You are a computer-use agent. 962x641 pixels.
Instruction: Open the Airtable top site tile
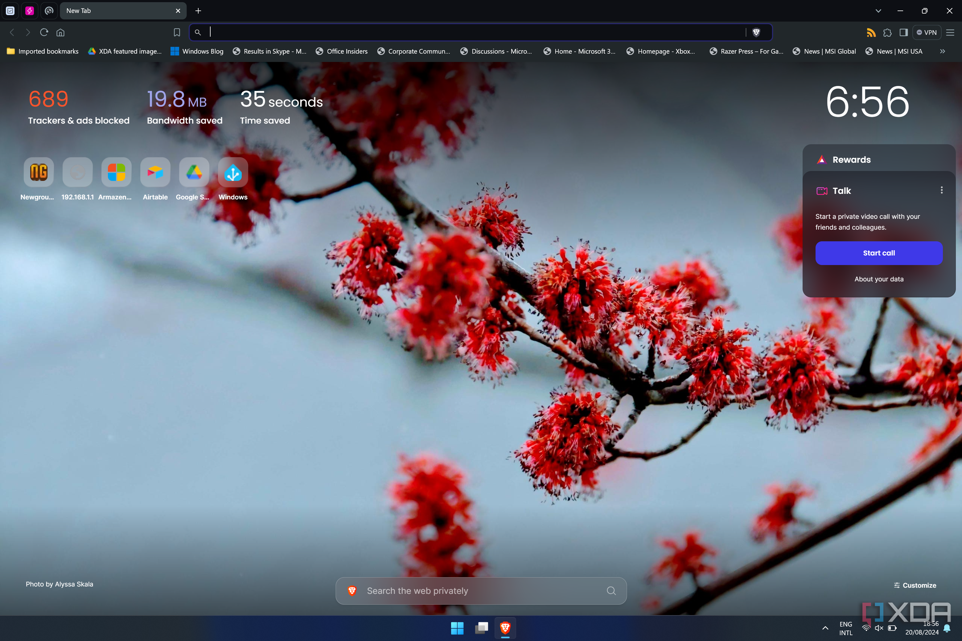155,173
